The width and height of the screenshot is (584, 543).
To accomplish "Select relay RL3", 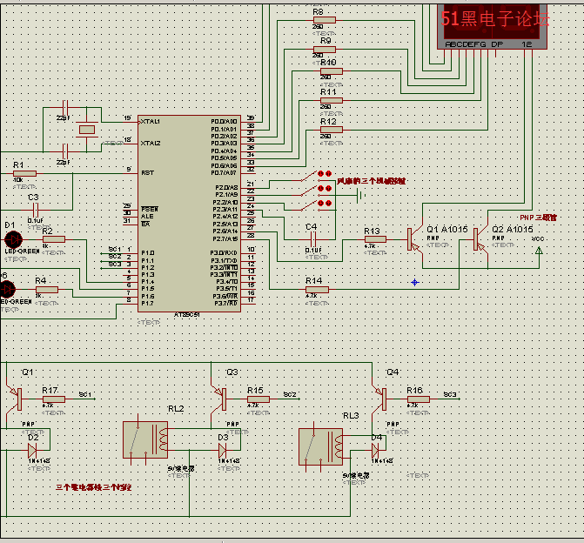I will coord(320,446).
